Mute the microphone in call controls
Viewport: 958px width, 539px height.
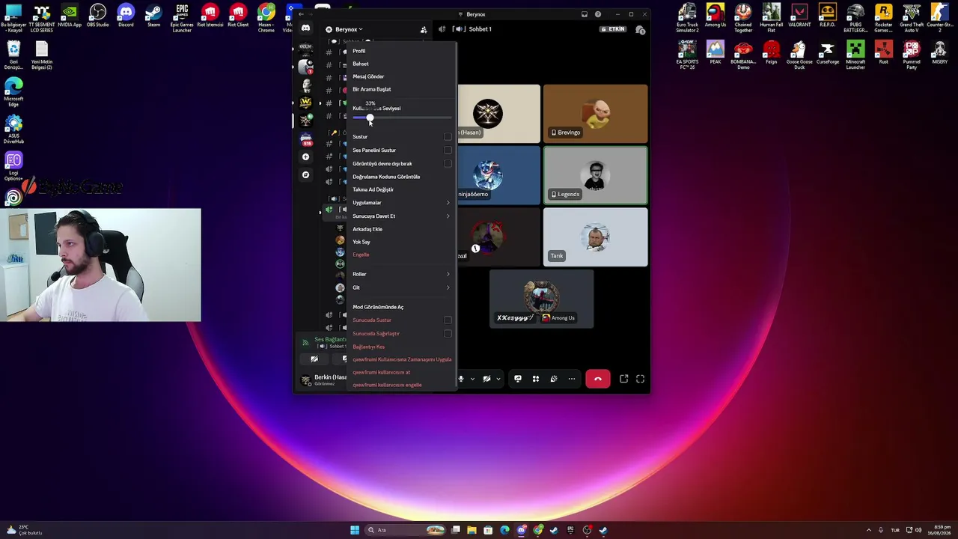pos(461,379)
